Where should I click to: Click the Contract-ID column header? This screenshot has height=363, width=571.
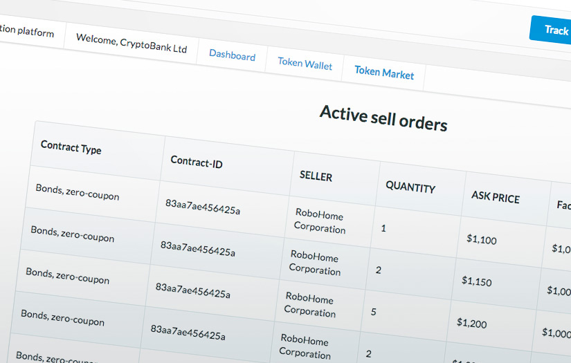pyautogui.click(x=196, y=162)
